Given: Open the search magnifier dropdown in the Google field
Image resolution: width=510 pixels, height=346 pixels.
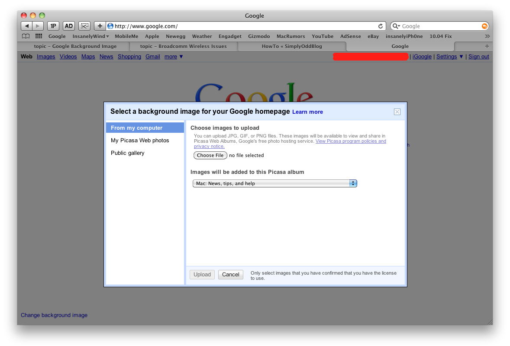Looking at the screenshot, I should point(396,26).
